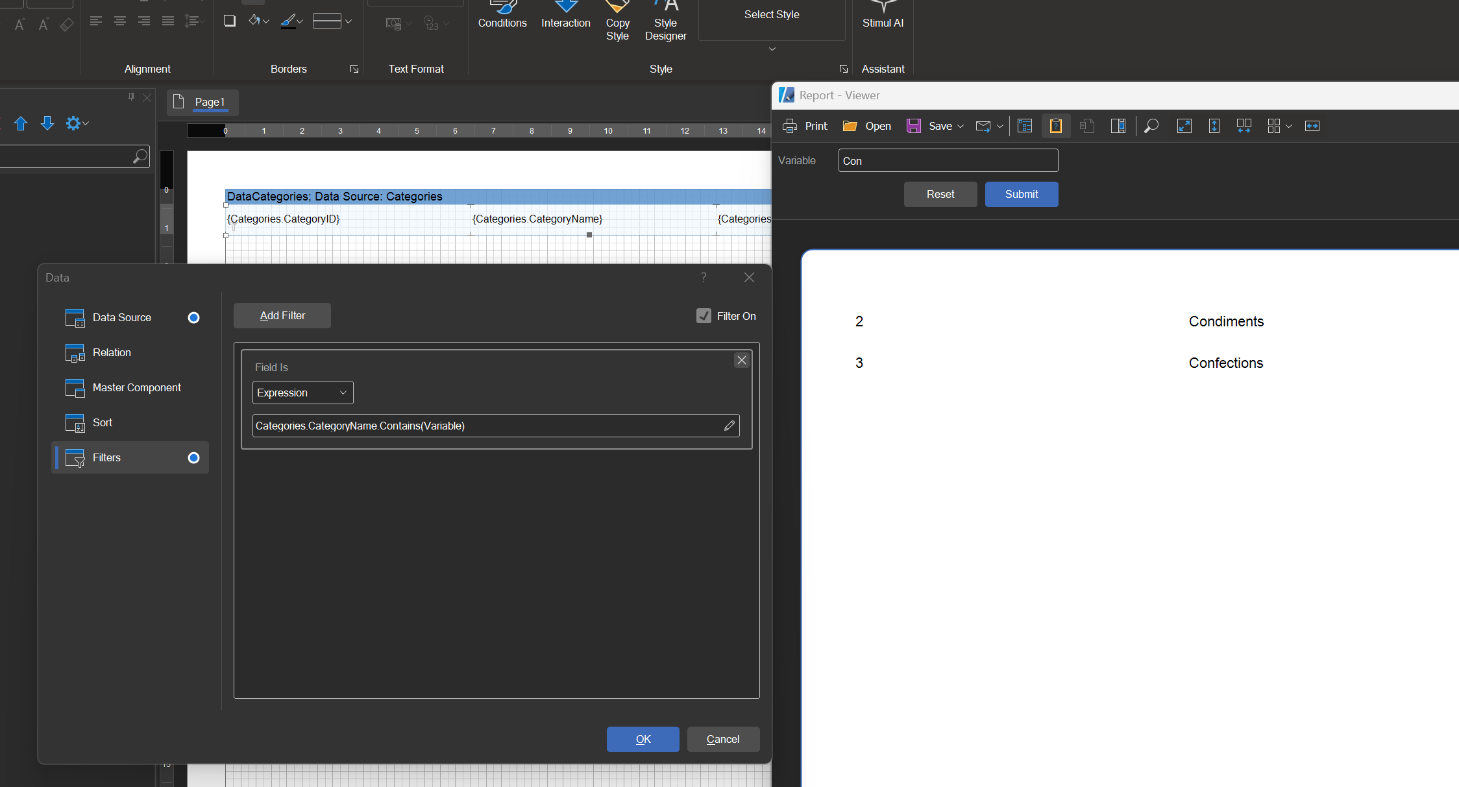Viewport: 1459px width, 787px height.
Task: Select the Relation tab in Data dialog
Action: 130,352
